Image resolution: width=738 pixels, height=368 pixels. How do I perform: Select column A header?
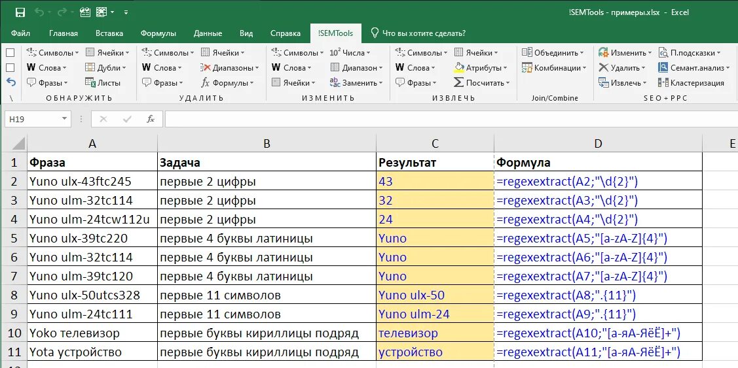pos(92,143)
